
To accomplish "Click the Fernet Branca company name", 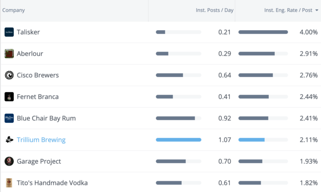I will tap(38, 97).
